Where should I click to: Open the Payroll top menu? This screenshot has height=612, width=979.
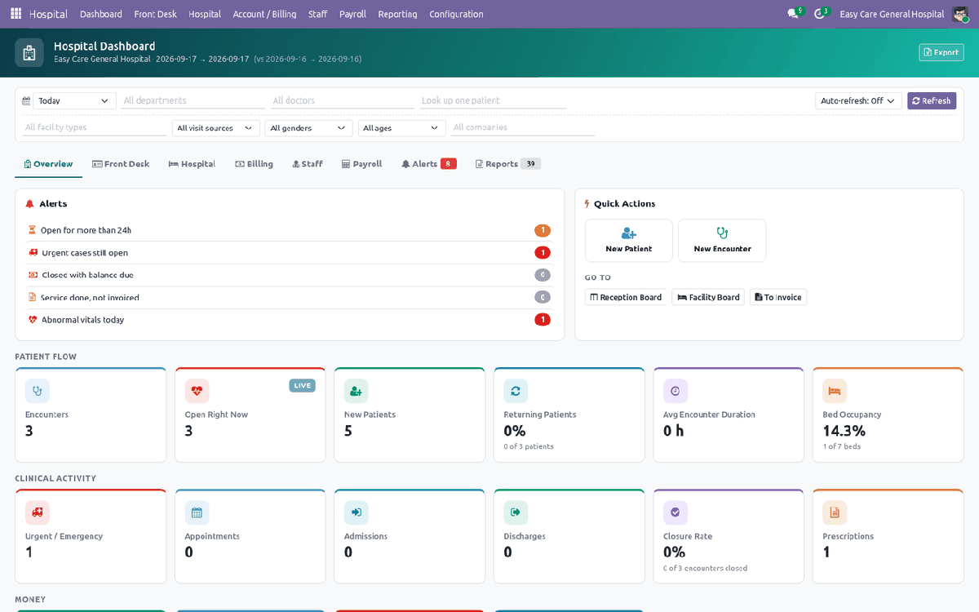pyautogui.click(x=352, y=14)
